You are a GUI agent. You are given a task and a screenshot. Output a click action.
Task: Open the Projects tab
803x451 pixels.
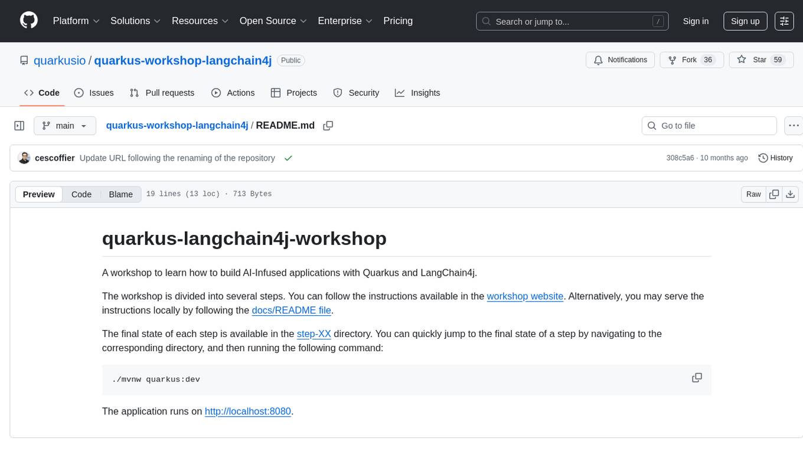click(293, 93)
